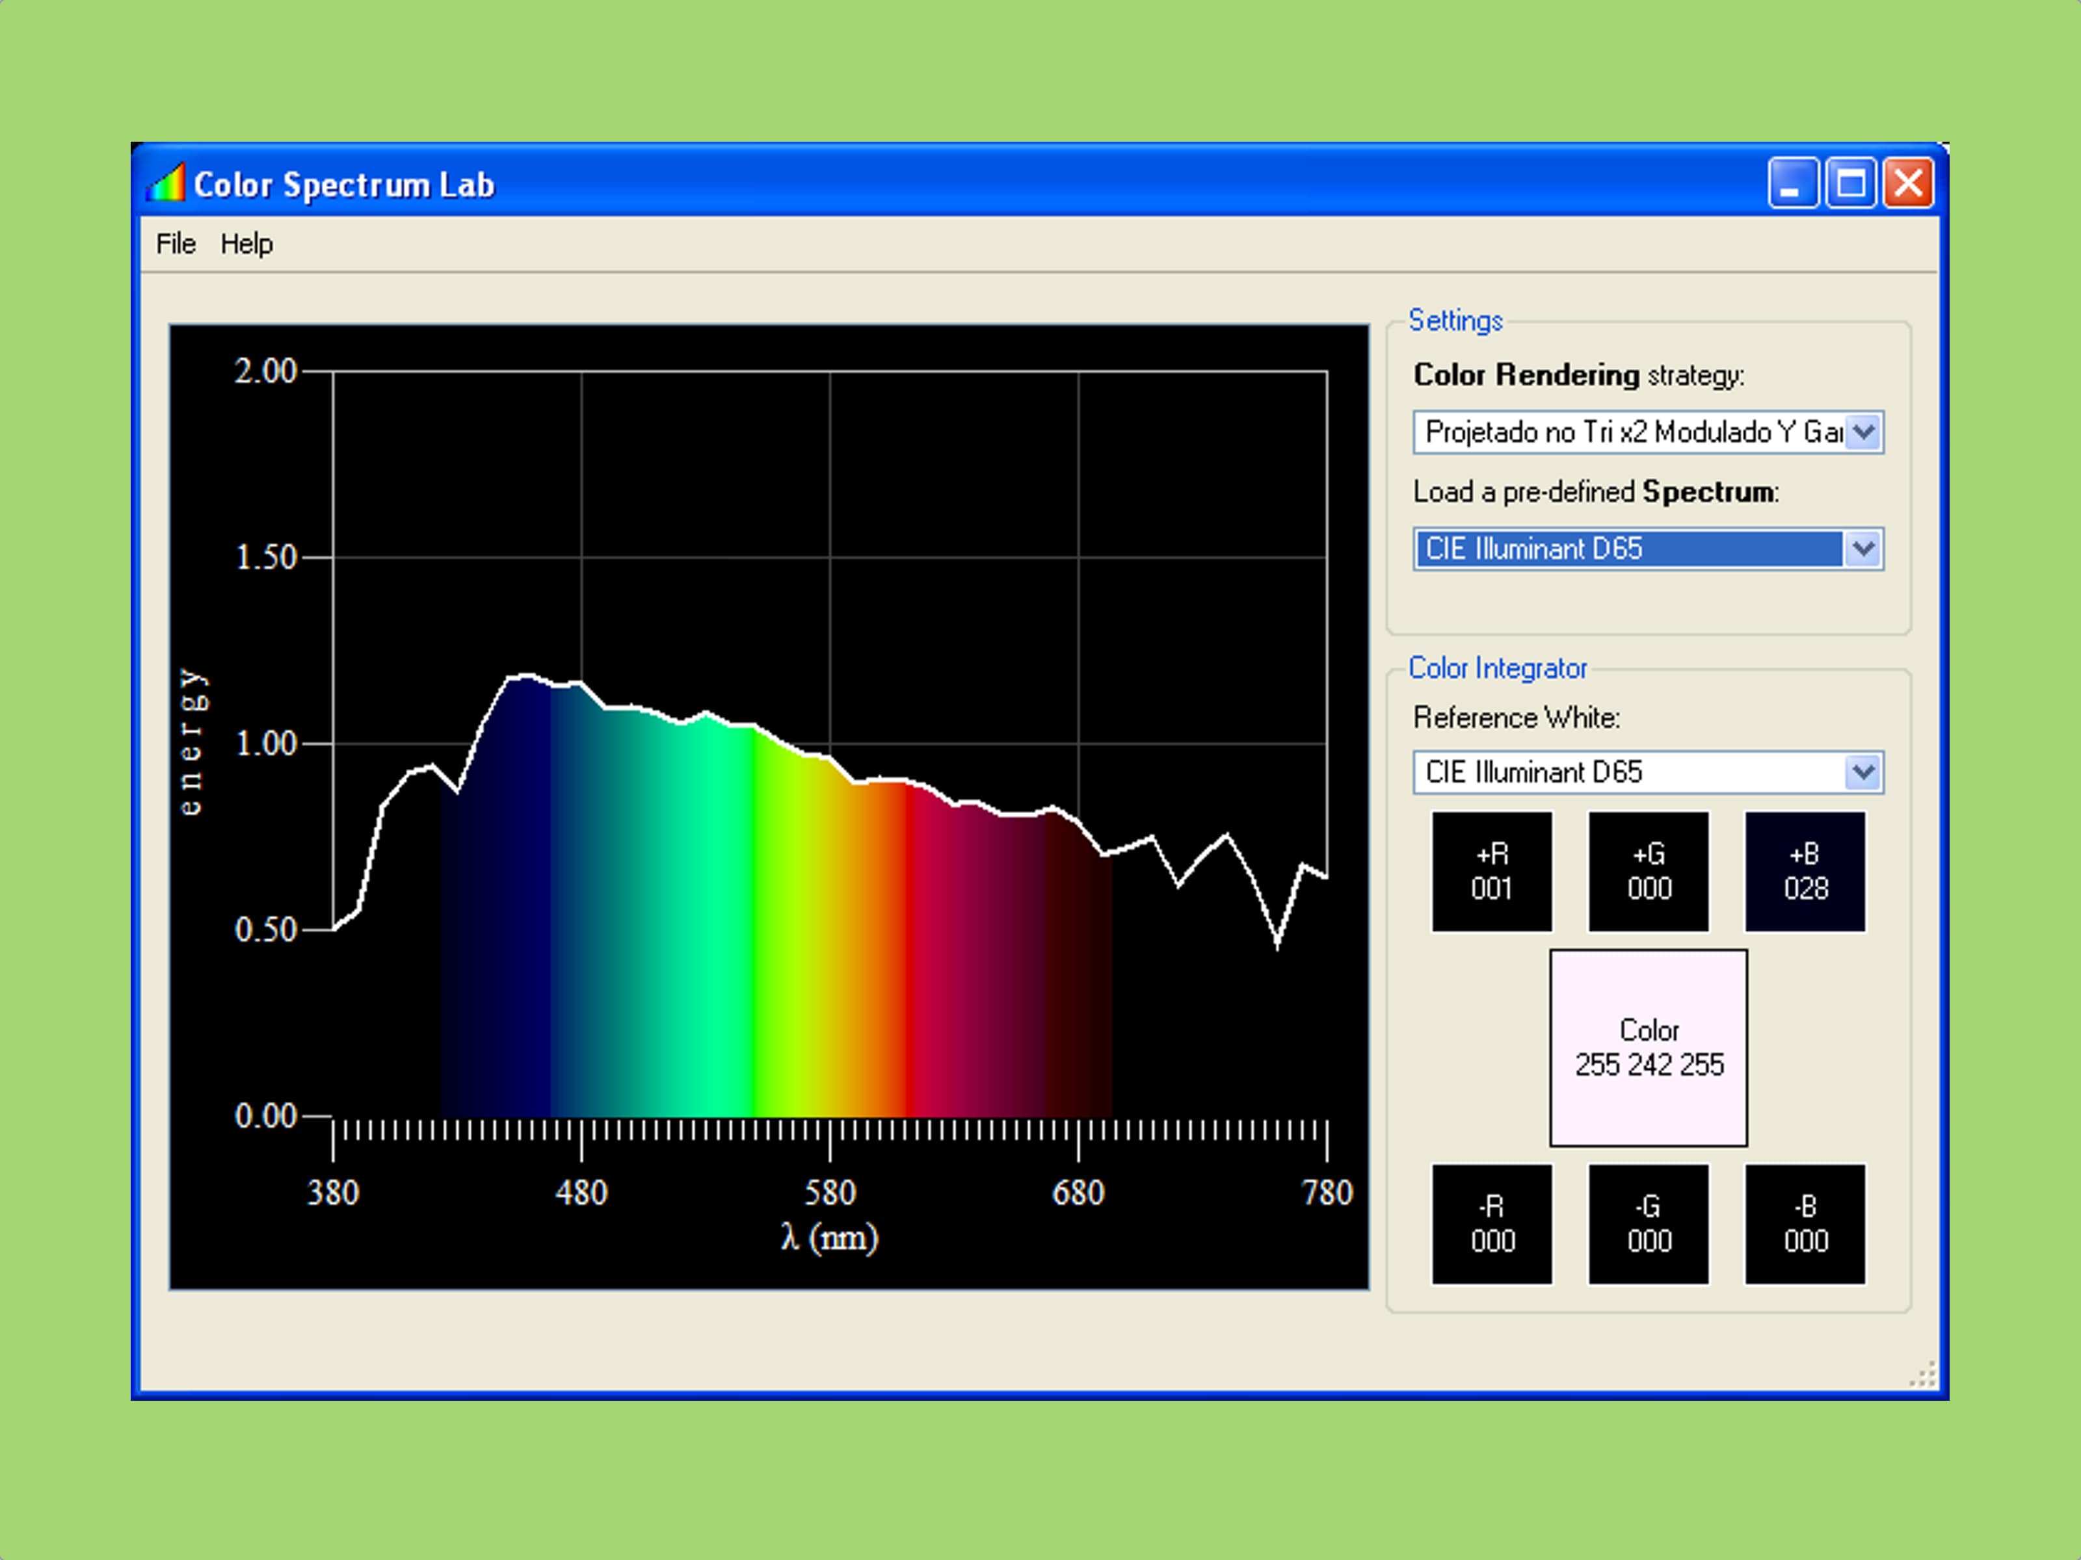This screenshot has width=2081, height=1560.
Task: Click the -B 000 button
Action: (1805, 1223)
